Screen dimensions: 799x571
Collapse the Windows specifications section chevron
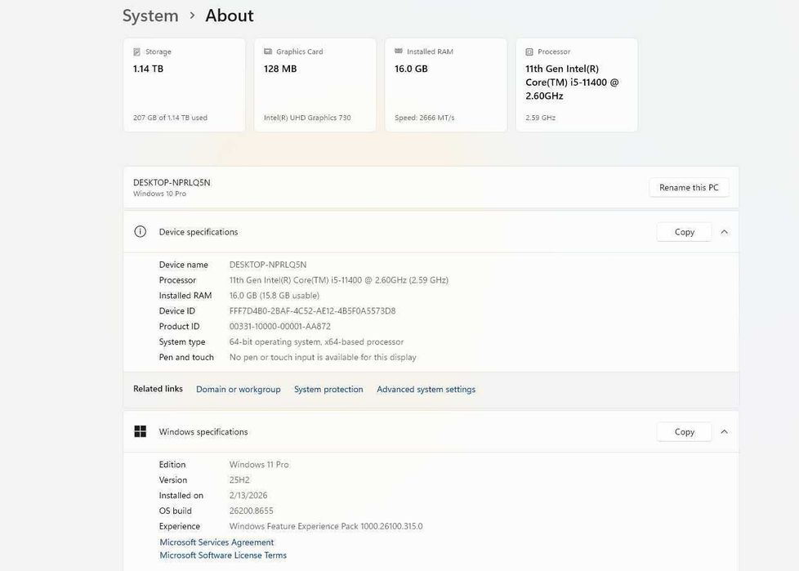[724, 431]
